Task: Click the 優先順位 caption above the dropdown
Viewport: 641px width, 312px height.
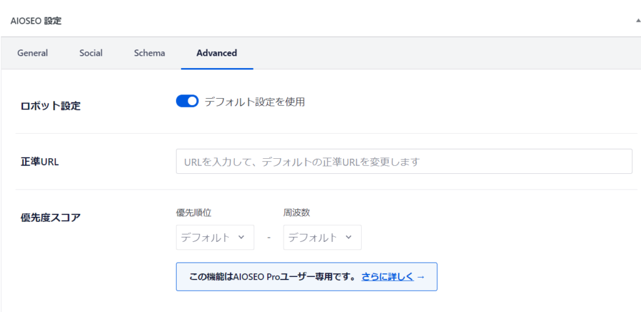Action: click(193, 213)
